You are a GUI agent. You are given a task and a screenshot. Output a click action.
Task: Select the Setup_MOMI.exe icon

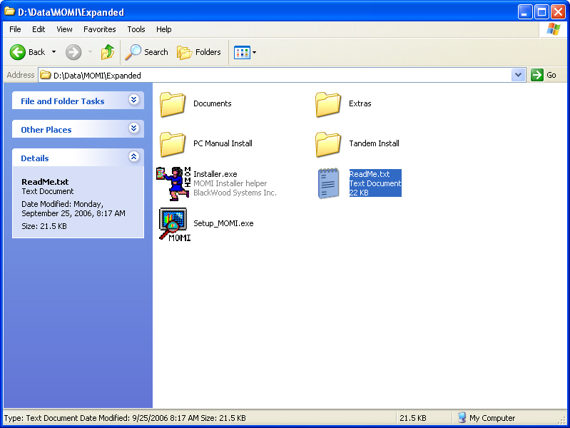173,224
